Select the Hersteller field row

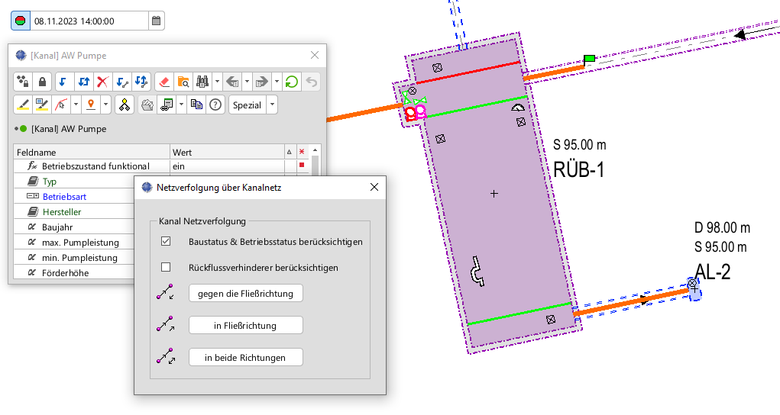tap(74, 212)
